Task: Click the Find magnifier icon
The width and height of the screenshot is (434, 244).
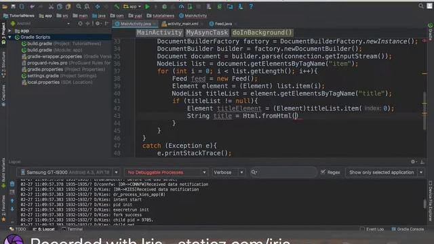Action: pos(79,6)
